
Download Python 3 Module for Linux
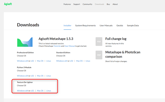49,76
